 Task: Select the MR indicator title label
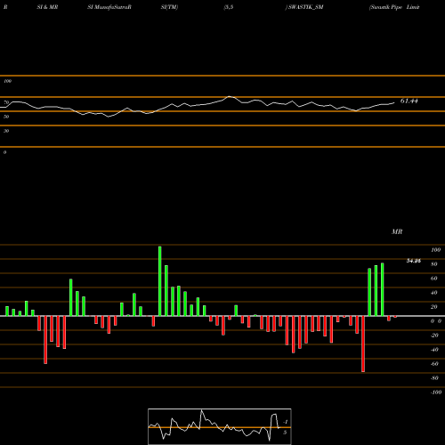pyautogui.click(x=397, y=231)
